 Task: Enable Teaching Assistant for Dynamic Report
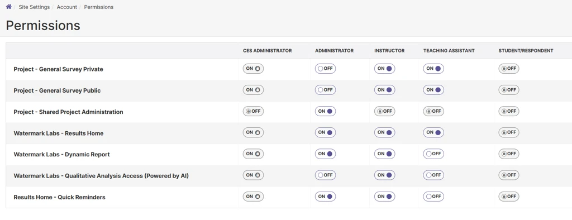(433, 154)
